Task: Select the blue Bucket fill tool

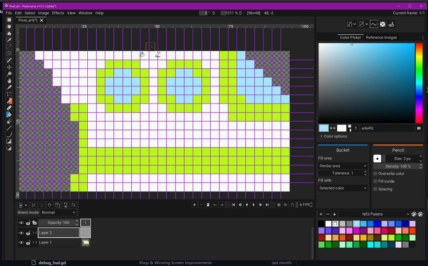Action: tap(9, 115)
